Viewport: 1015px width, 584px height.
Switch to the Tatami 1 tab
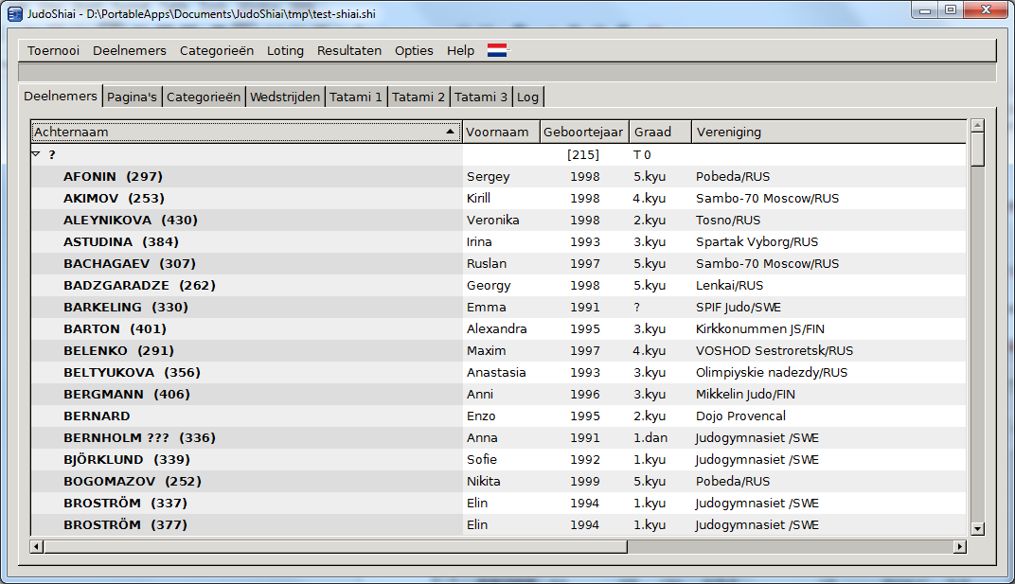pos(356,97)
